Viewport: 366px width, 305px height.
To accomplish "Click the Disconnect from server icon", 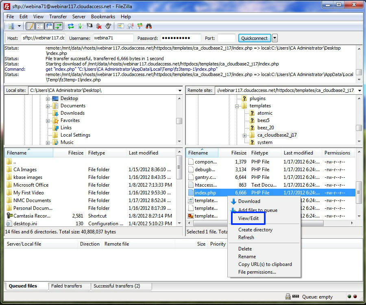I will pos(99,26).
